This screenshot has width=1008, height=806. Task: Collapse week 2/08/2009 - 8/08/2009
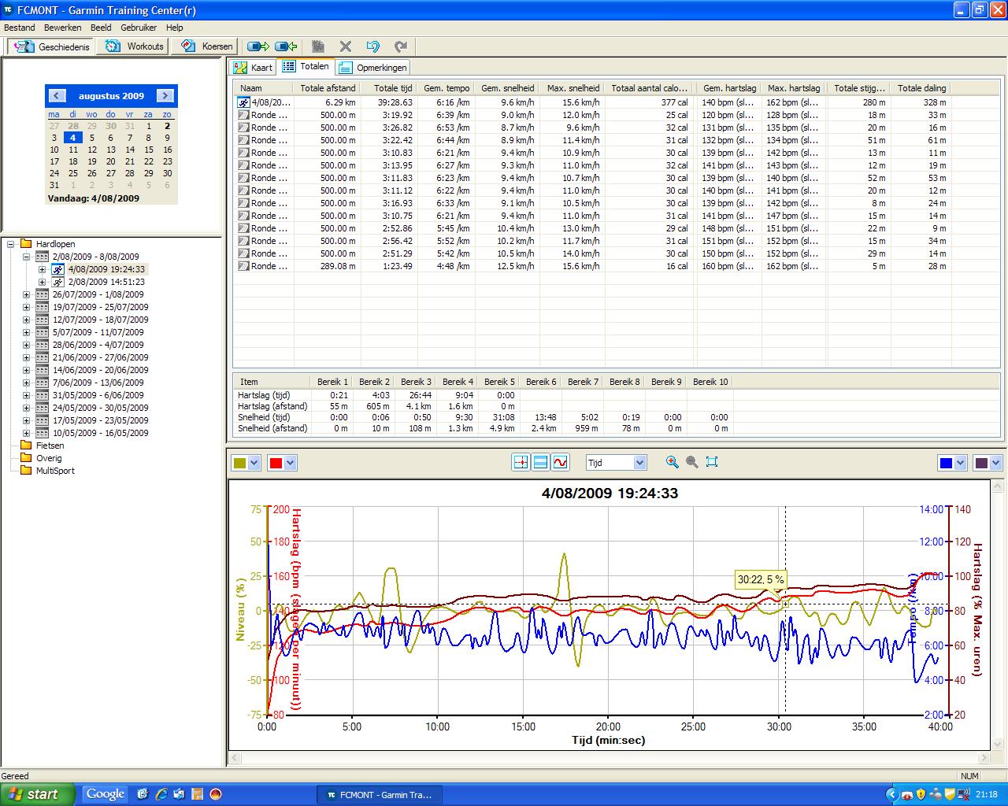pyautogui.click(x=26, y=257)
